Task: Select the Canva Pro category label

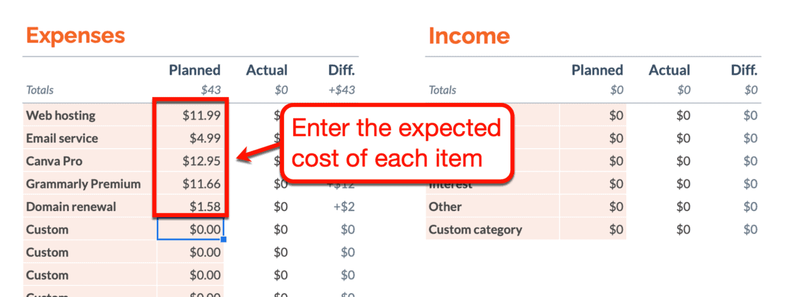Action: coord(54,161)
